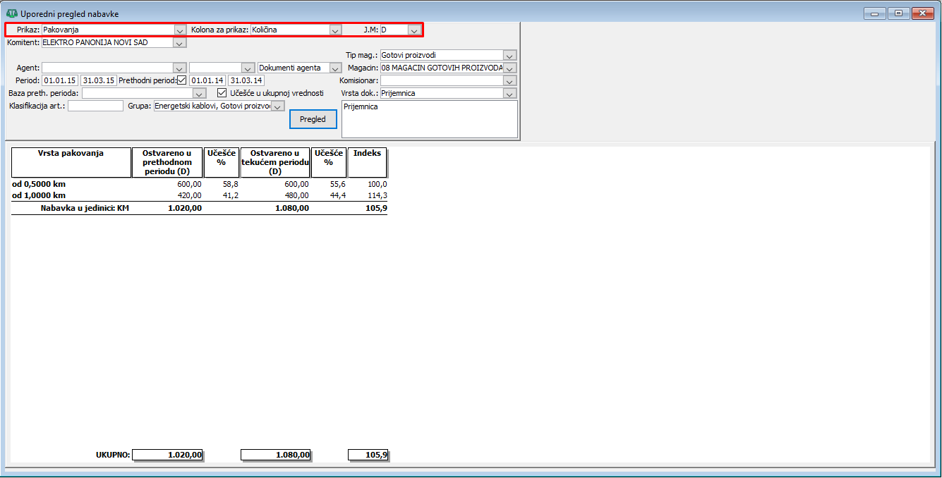
Task: Open the Dokumenti agenta dropdown
Action: 335,68
